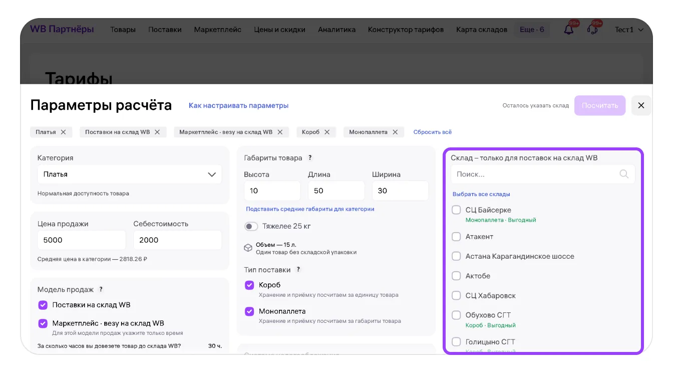The width and height of the screenshot is (673, 373).
Task: Click the box volume icon
Action: (248, 248)
